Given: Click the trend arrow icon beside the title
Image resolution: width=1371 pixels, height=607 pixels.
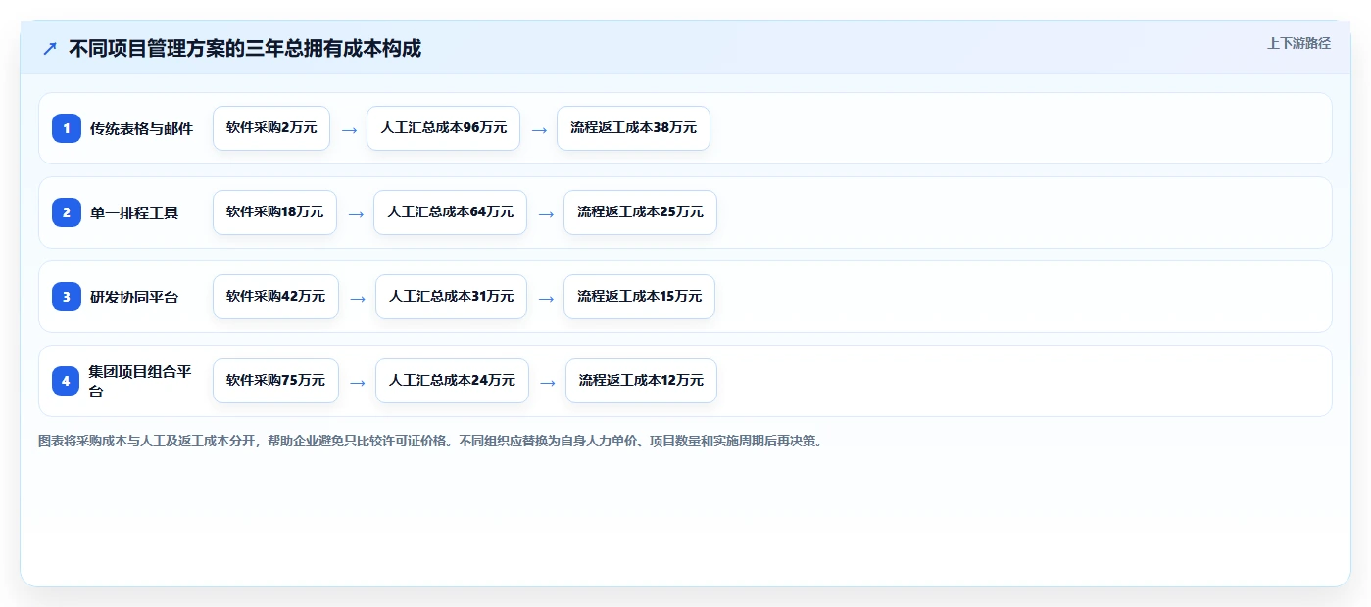Looking at the screenshot, I should [50, 48].
